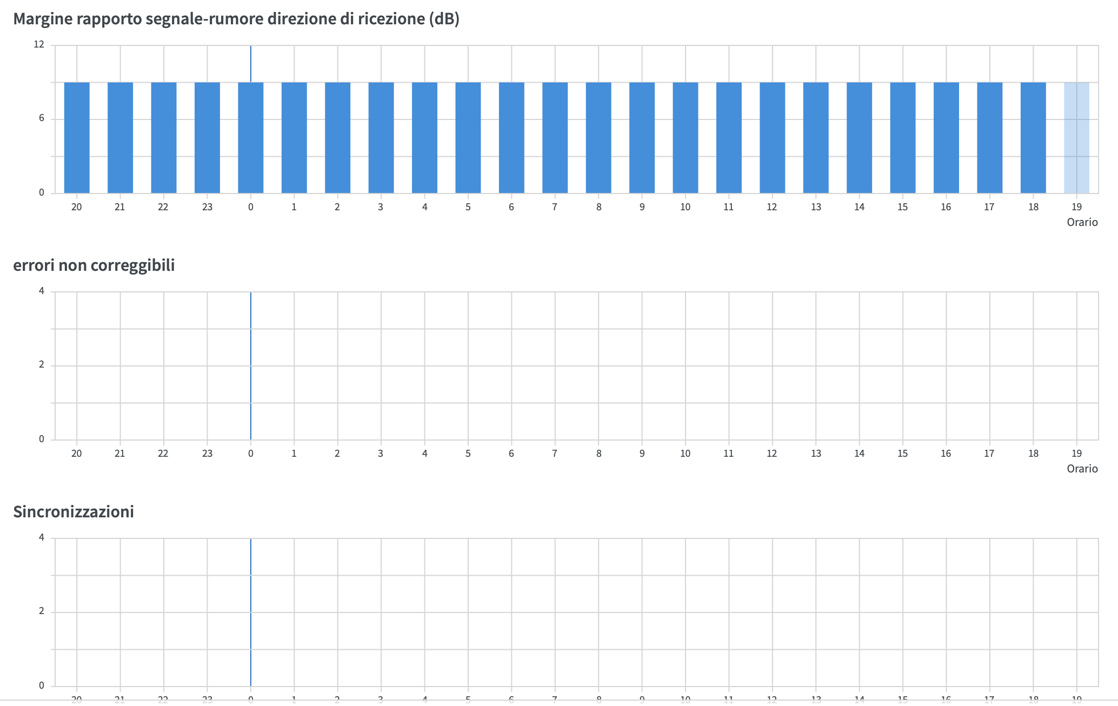Click the 'Margine rapporto segnale-rumore' chart title
This screenshot has height=706, width=1118.
click(236, 19)
